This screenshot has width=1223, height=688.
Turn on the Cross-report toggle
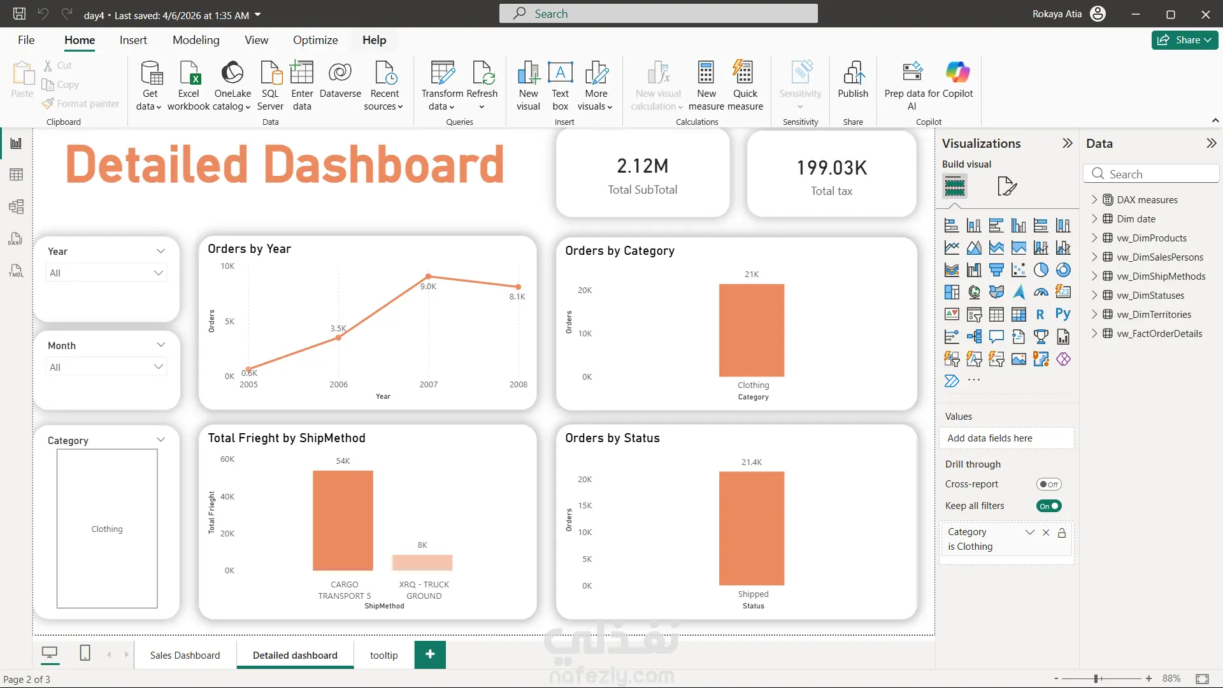pyautogui.click(x=1048, y=484)
